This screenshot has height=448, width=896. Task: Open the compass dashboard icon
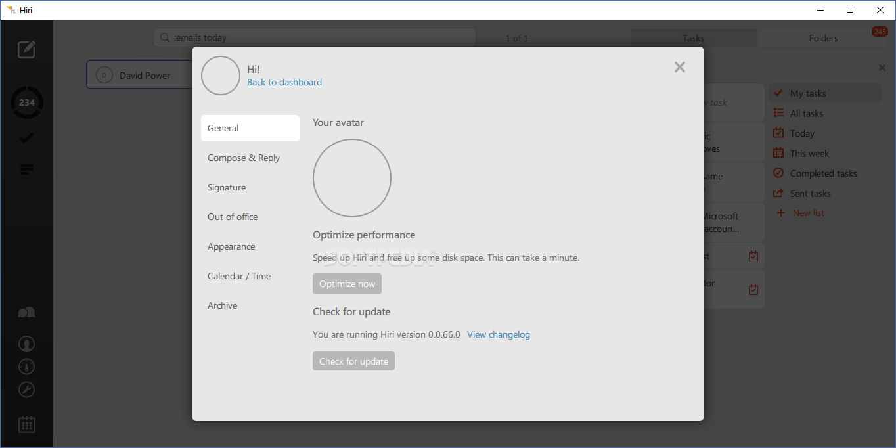tap(26, 367)
